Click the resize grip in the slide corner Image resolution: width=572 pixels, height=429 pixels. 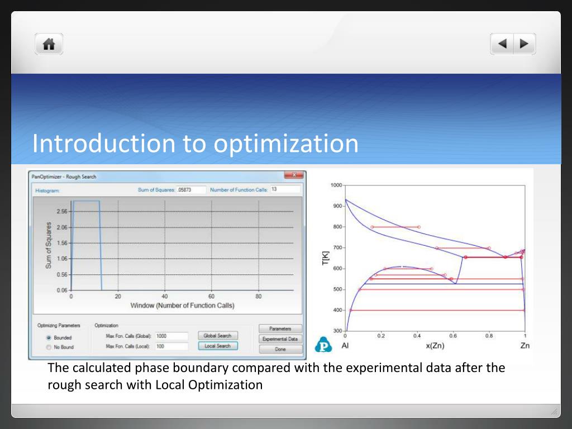pos(554,412)
